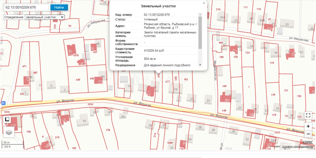Open the Условия использования link
Image resolution: width=316 pixels, height=158 pixels.
tap(297, 146)
